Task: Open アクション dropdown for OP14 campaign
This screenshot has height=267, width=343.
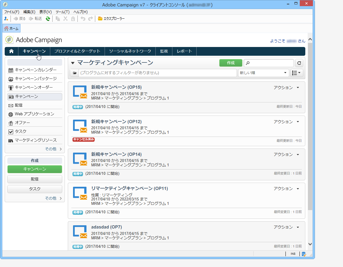Action: click(x=286, y=154)
